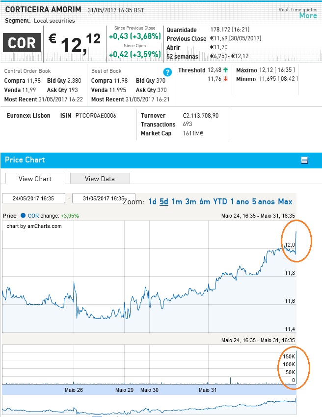The width and height of the screenshot is (322, 417).
Task: Click the COR ticker badge
Action: coord(22,42)
